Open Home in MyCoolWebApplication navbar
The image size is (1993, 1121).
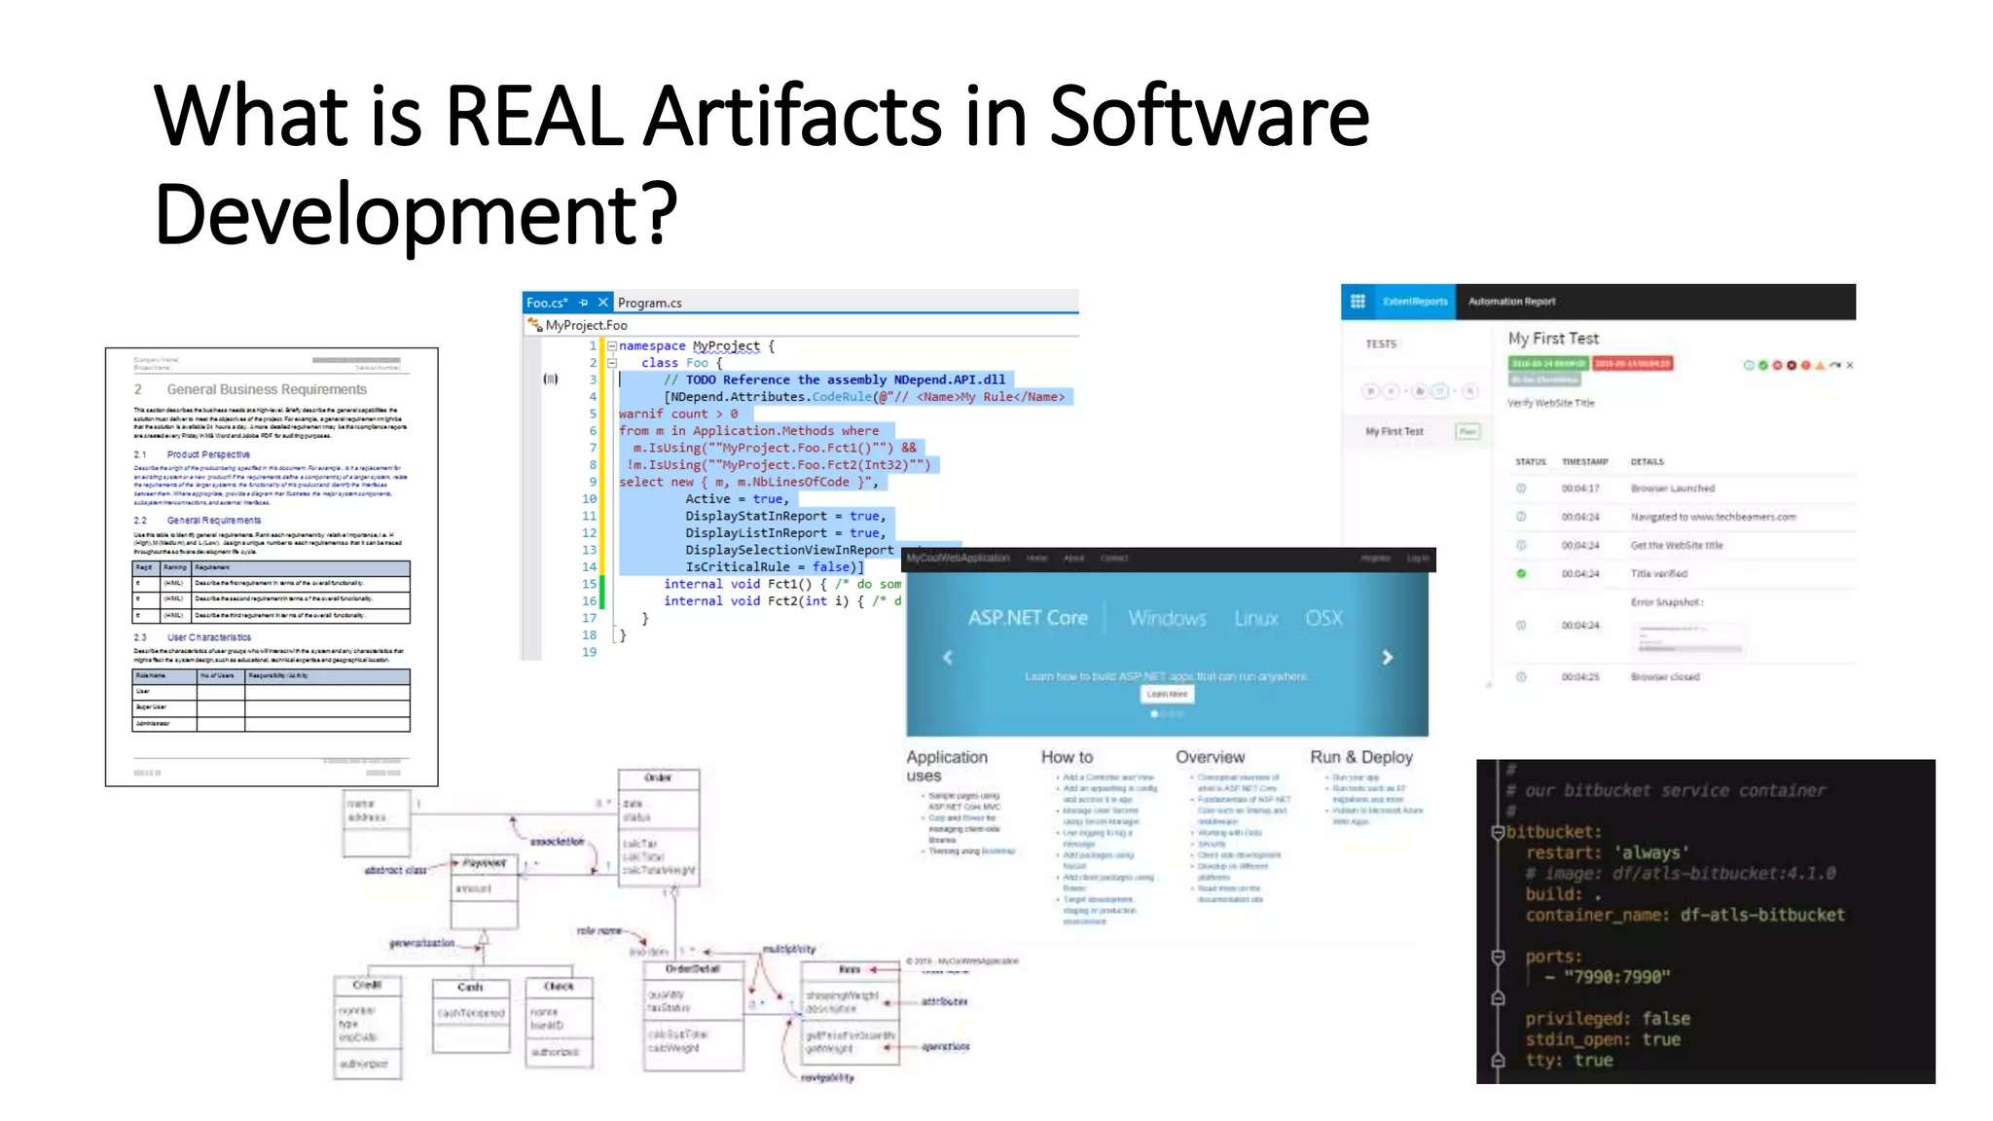(1036, 558)
